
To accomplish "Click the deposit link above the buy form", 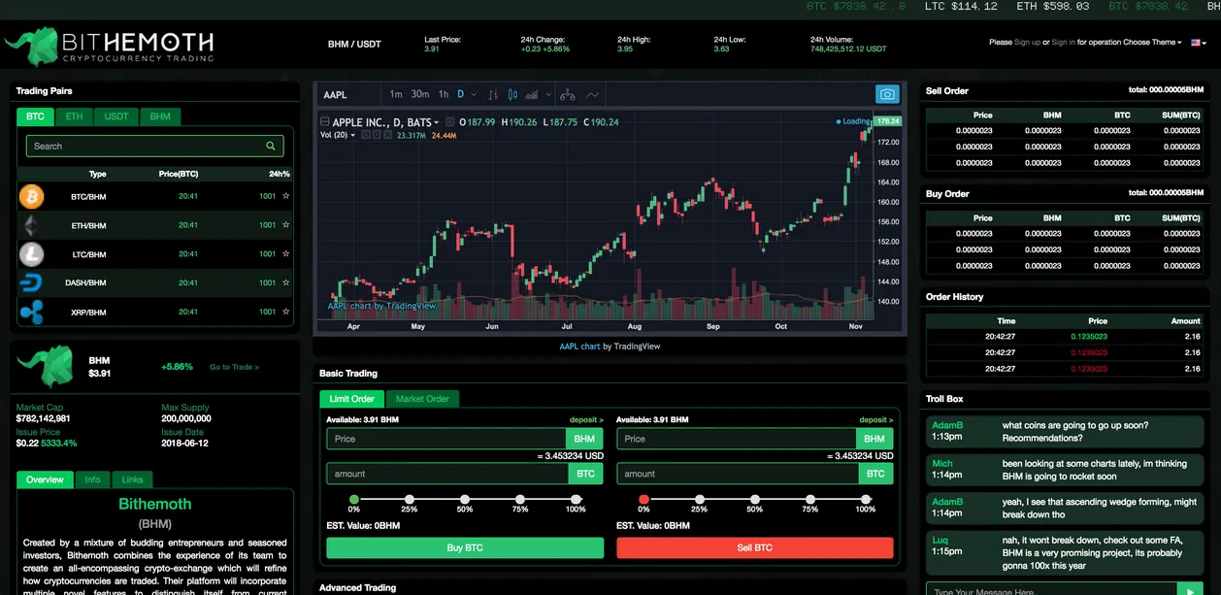I will tap(586, 420).
